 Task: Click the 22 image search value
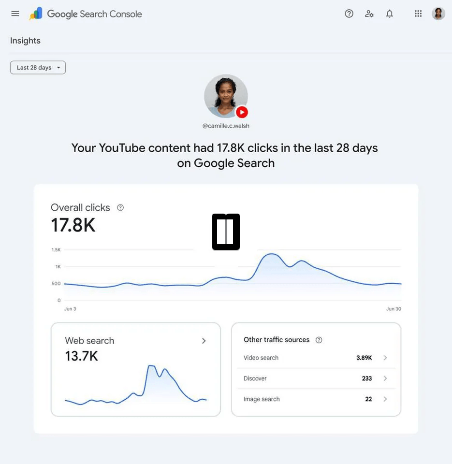[368, 399]
